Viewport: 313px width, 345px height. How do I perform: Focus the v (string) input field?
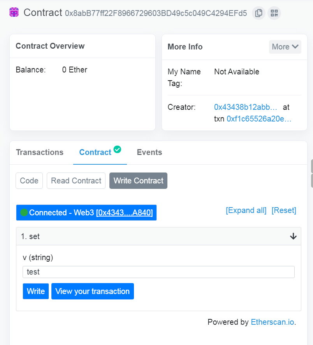158,272
